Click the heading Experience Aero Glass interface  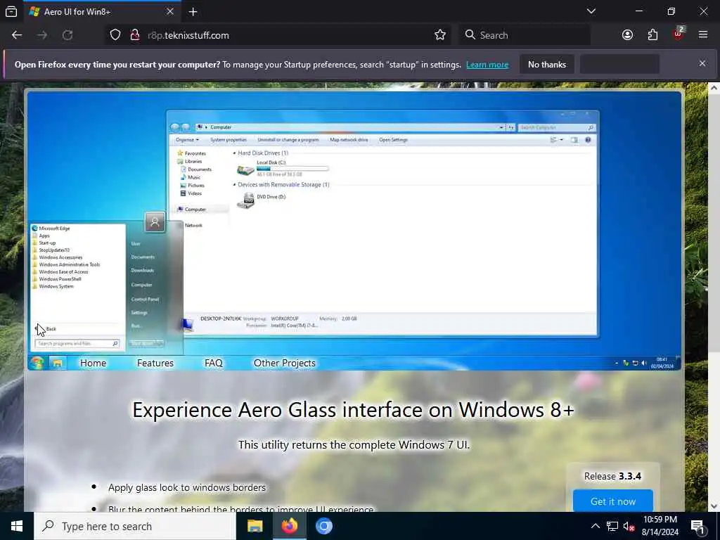click(x=353, y=410)
